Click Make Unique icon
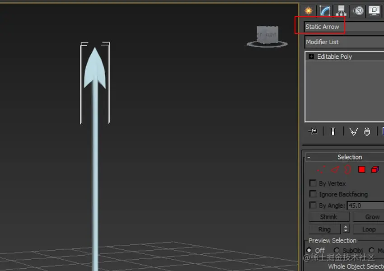 click(353, 131)
